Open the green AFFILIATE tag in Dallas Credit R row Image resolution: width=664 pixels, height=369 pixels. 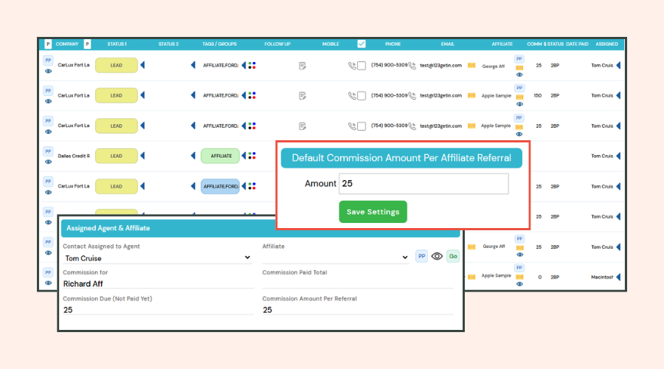(x=220, y=156)
